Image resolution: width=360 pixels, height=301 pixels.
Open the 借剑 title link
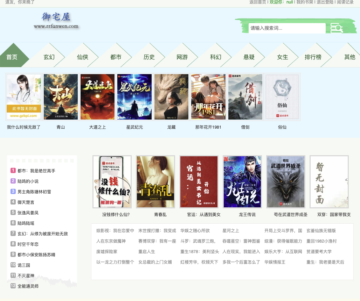click(x=245, y=127)
